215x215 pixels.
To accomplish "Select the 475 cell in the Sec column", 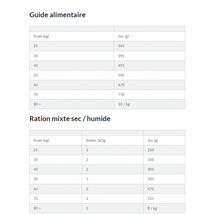I will 150,189.
